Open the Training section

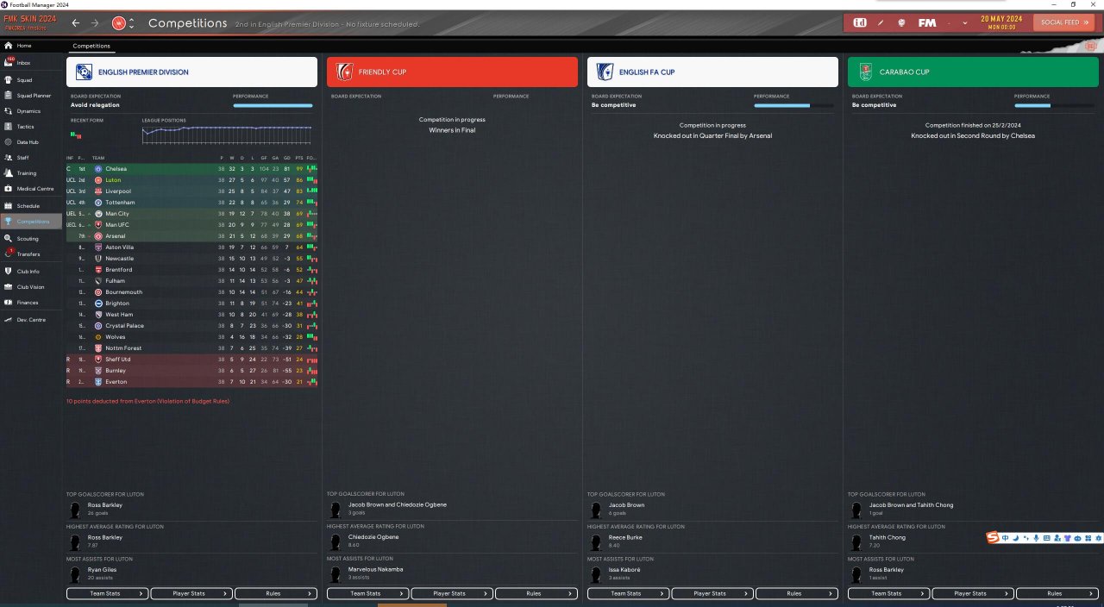point(31,173)
